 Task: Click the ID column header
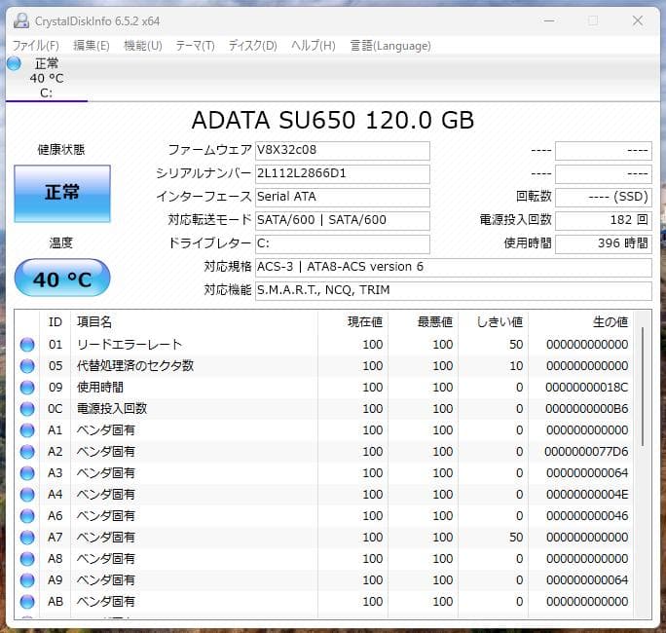pos(55,322)
